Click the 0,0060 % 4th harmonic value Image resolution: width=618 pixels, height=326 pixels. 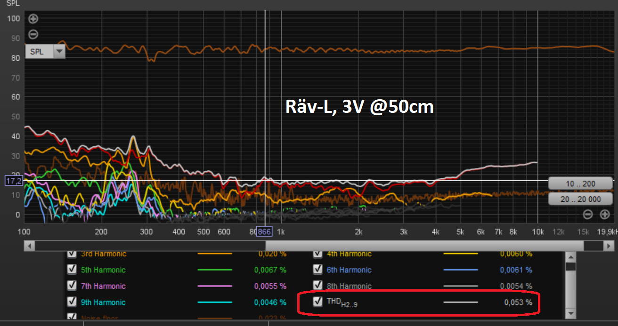pos(516,254)
